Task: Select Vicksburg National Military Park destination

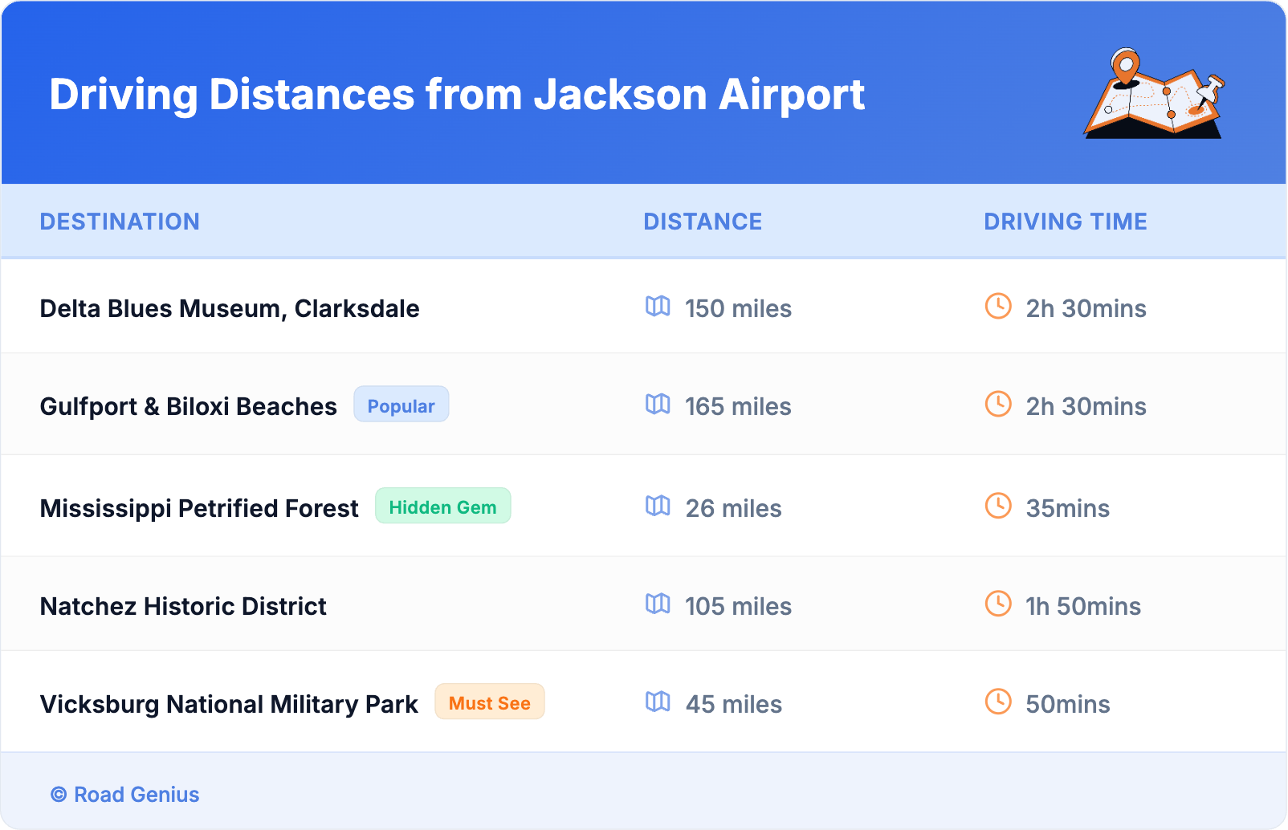Action: pos(229,704)
